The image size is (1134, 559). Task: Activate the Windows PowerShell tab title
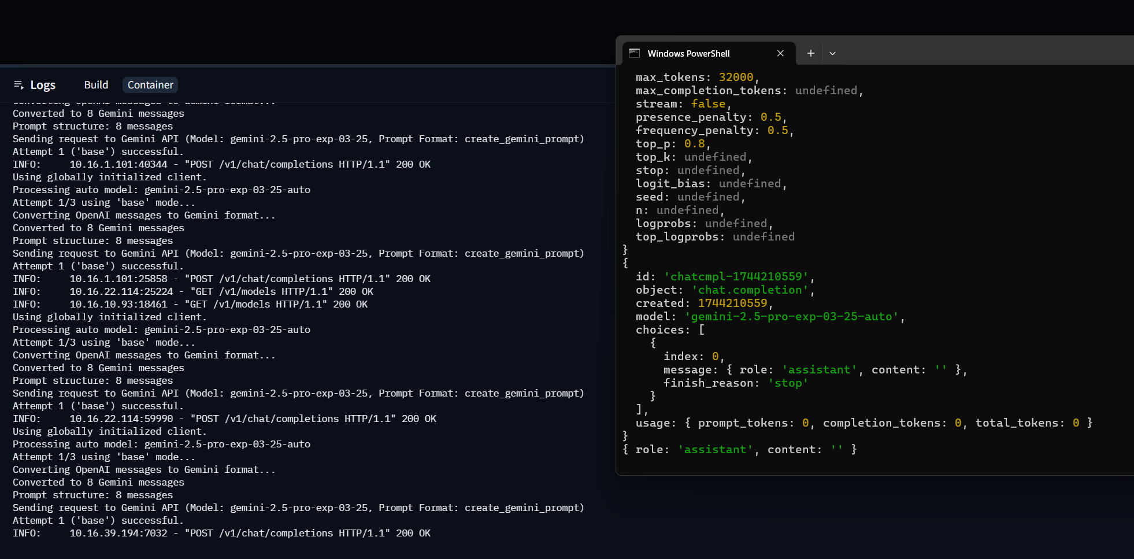tap(688, 53)
